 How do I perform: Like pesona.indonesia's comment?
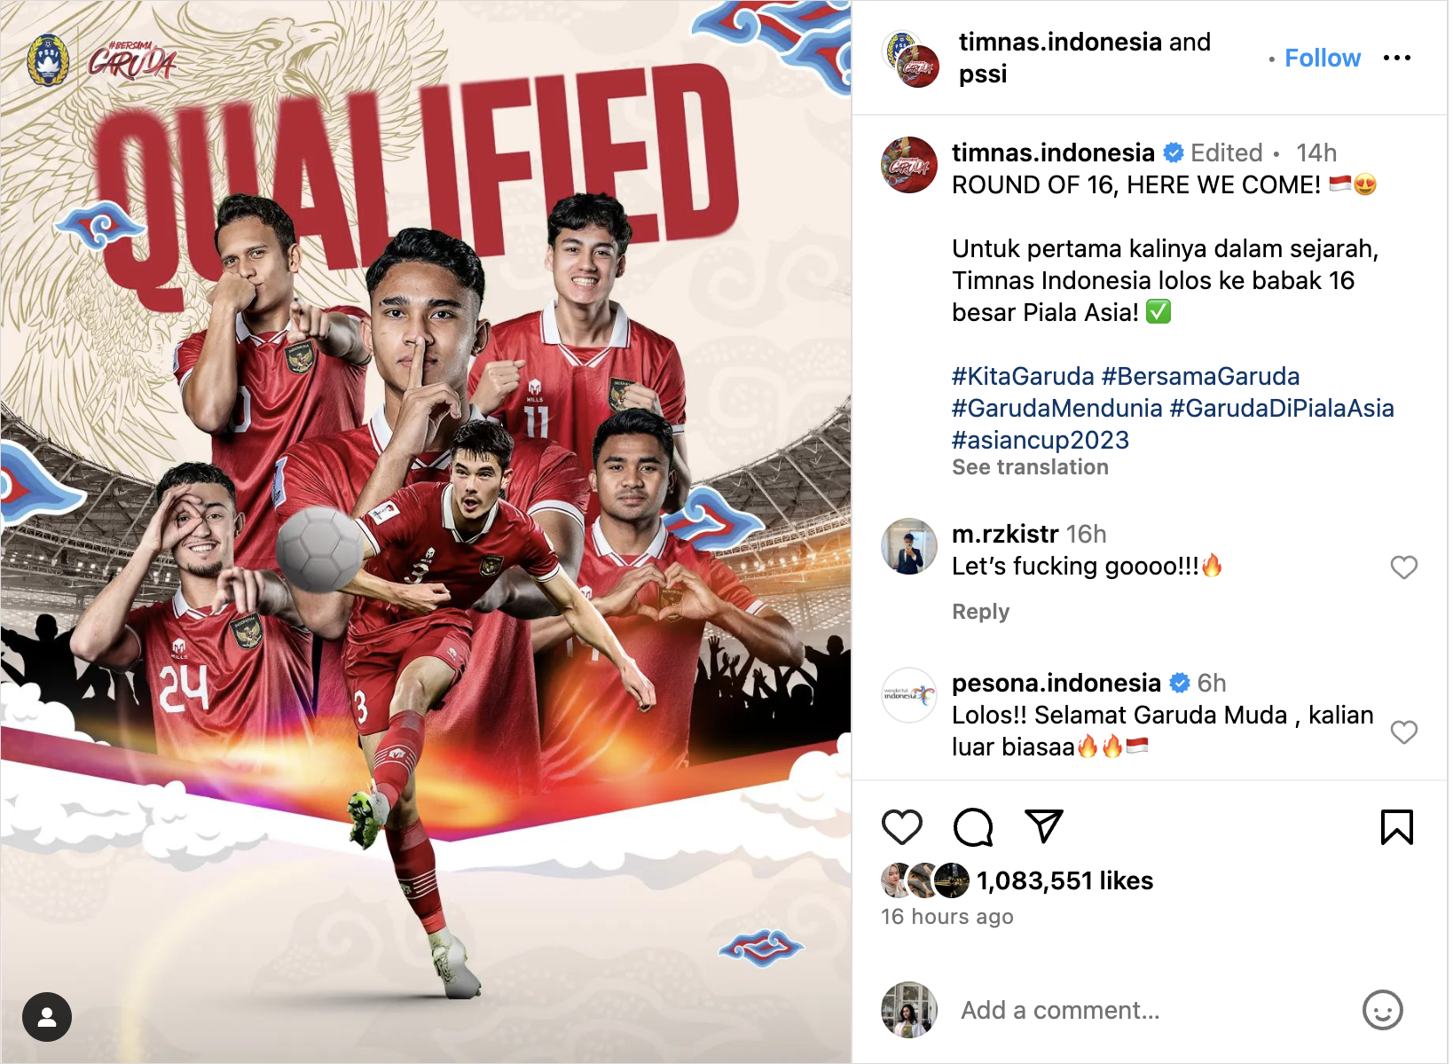tap(1403, 731)
